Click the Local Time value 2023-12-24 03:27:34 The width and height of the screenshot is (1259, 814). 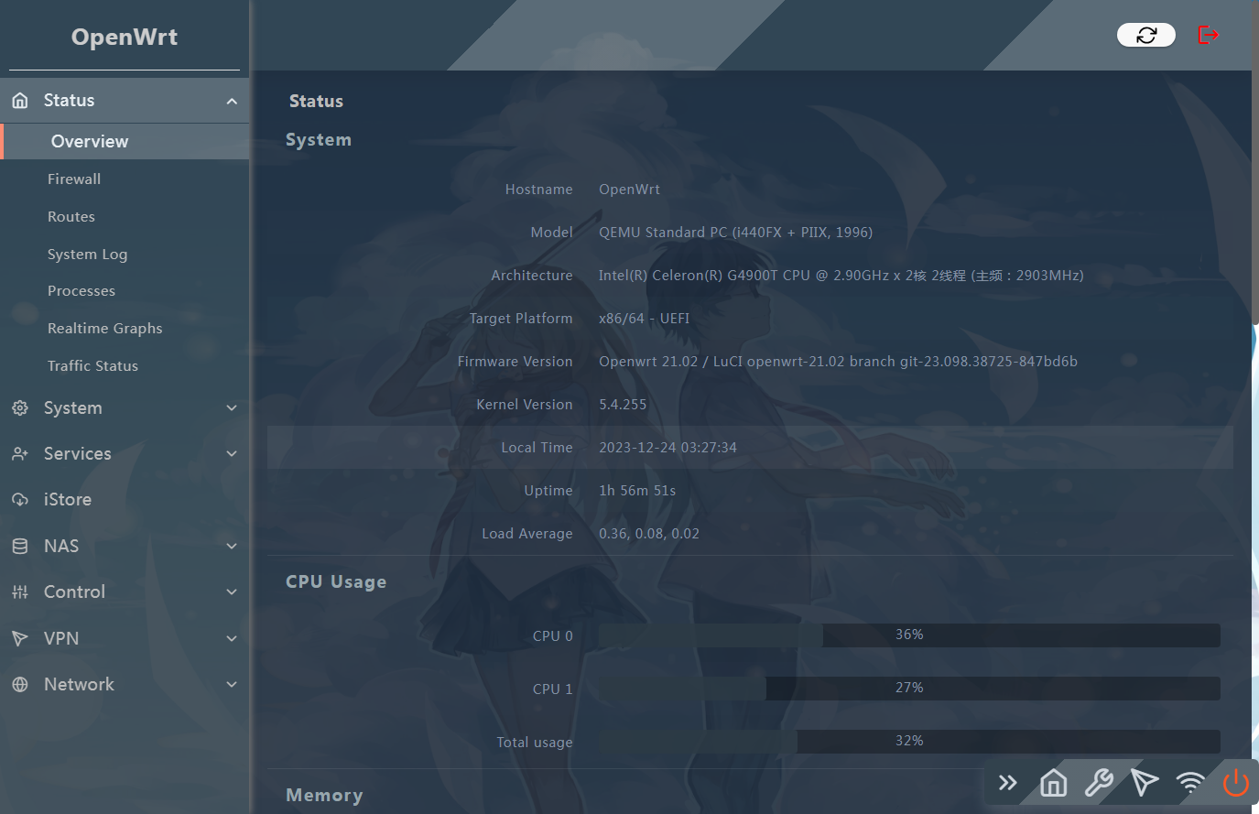tap(667, 448)
